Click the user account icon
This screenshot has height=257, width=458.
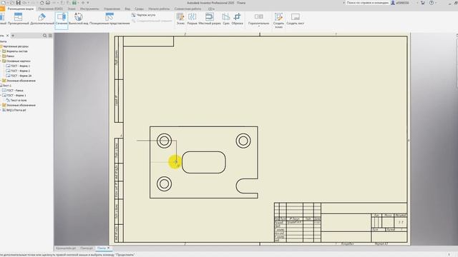point(393,3)
